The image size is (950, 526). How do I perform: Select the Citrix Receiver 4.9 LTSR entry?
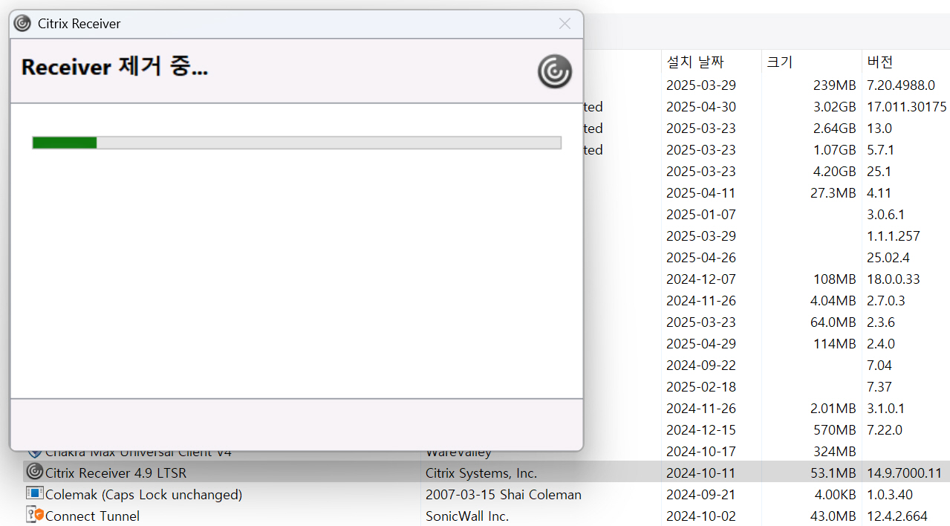[116, 473]
